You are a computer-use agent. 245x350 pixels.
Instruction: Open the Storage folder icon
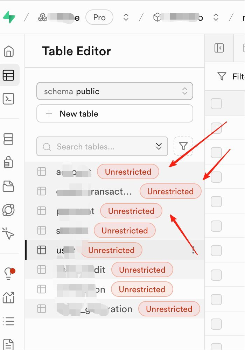pos(9,186)
